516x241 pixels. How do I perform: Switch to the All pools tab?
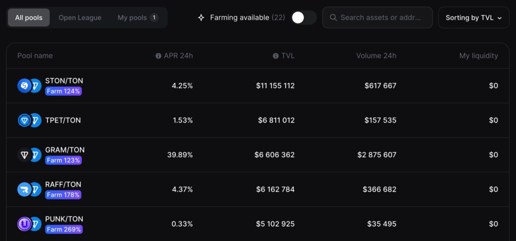[29, 18]
